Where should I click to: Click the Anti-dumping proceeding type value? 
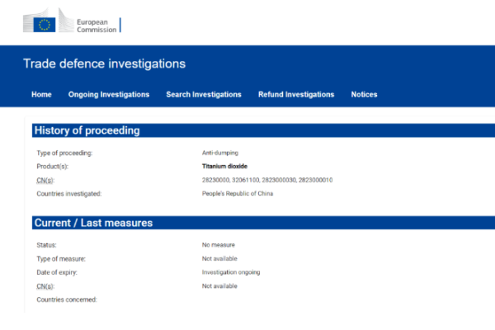click(220, 153)
